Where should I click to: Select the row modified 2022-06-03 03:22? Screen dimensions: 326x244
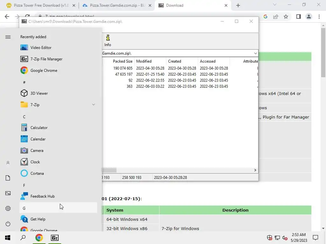pos(180,86)
